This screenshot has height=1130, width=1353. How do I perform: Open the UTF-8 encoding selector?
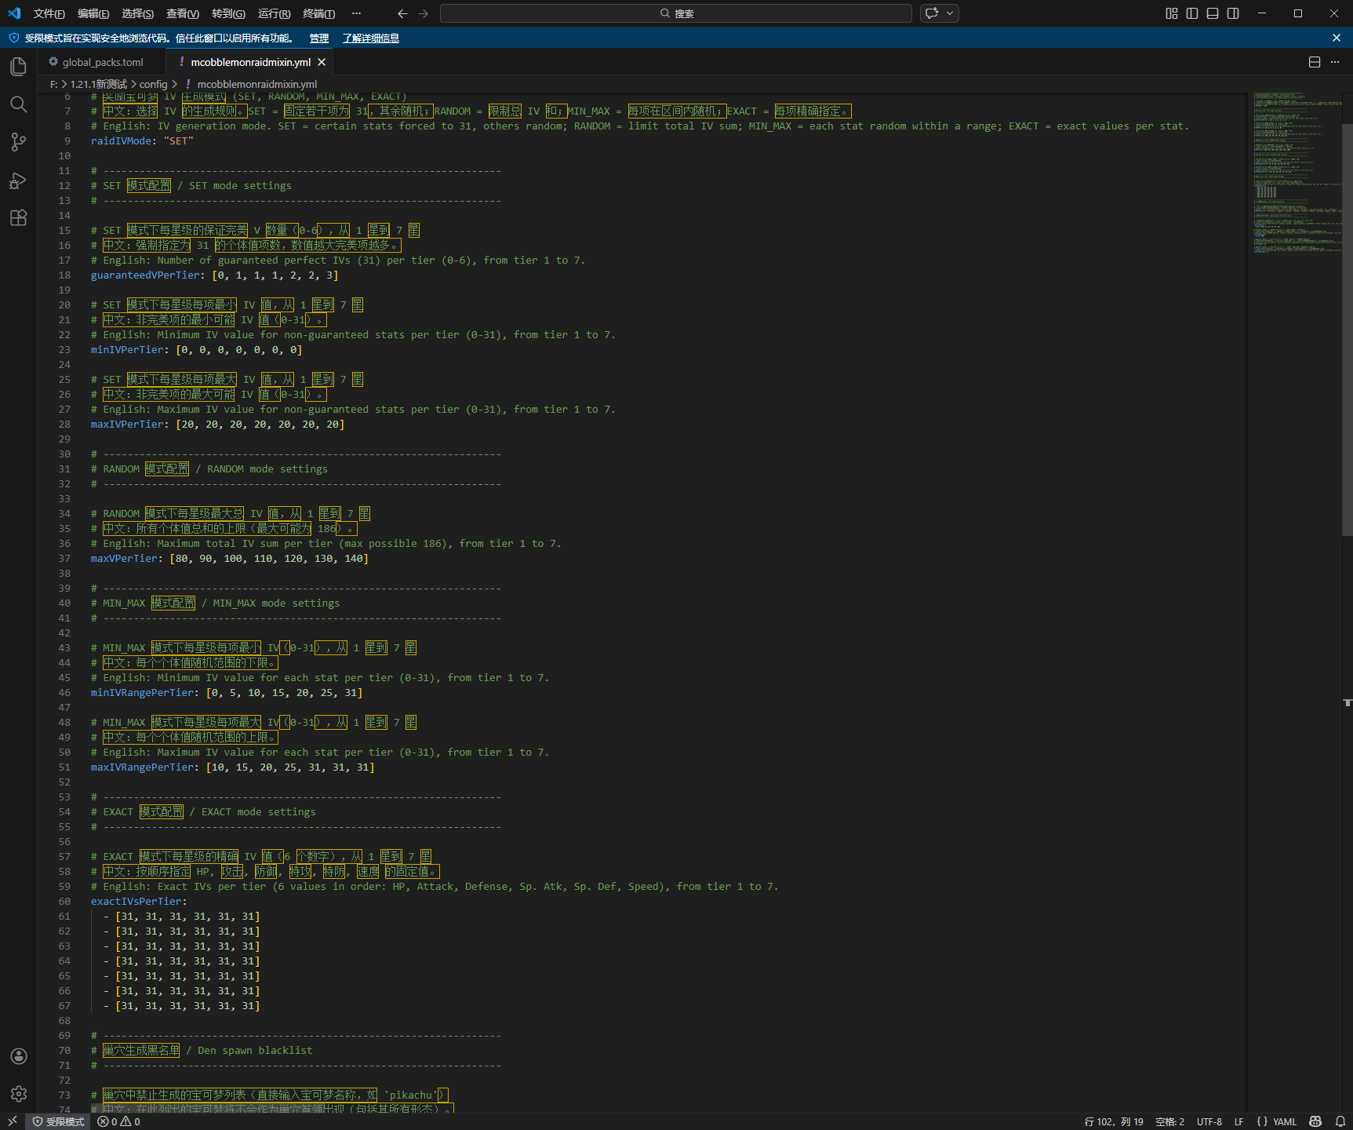[x=1209, y=1122]
